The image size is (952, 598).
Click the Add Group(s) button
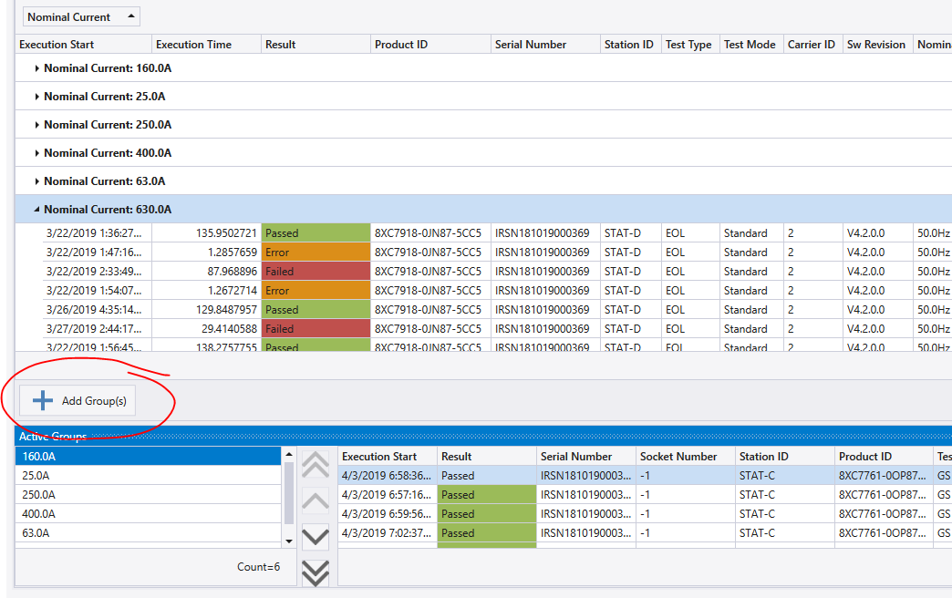coord(78,401)
